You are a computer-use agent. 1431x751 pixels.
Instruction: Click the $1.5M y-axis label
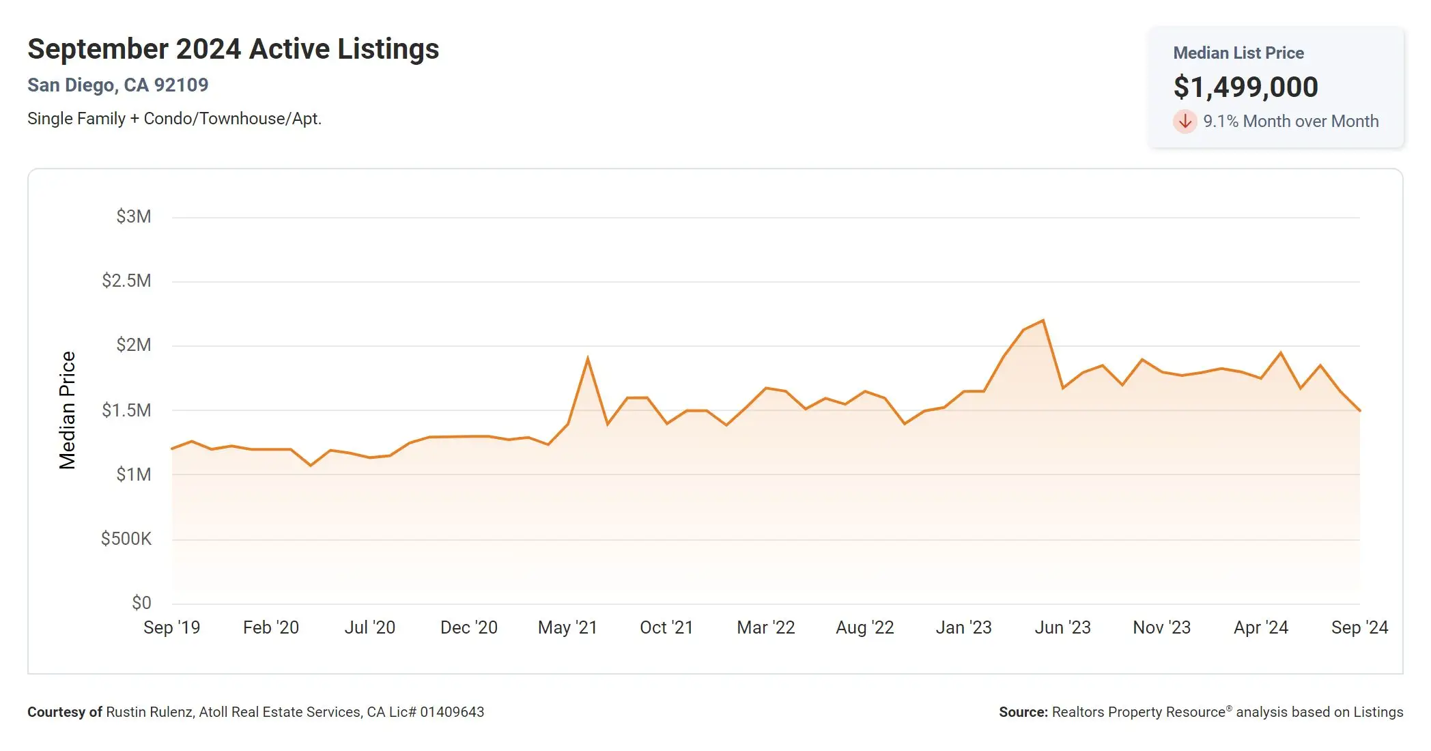pos(126,410)
